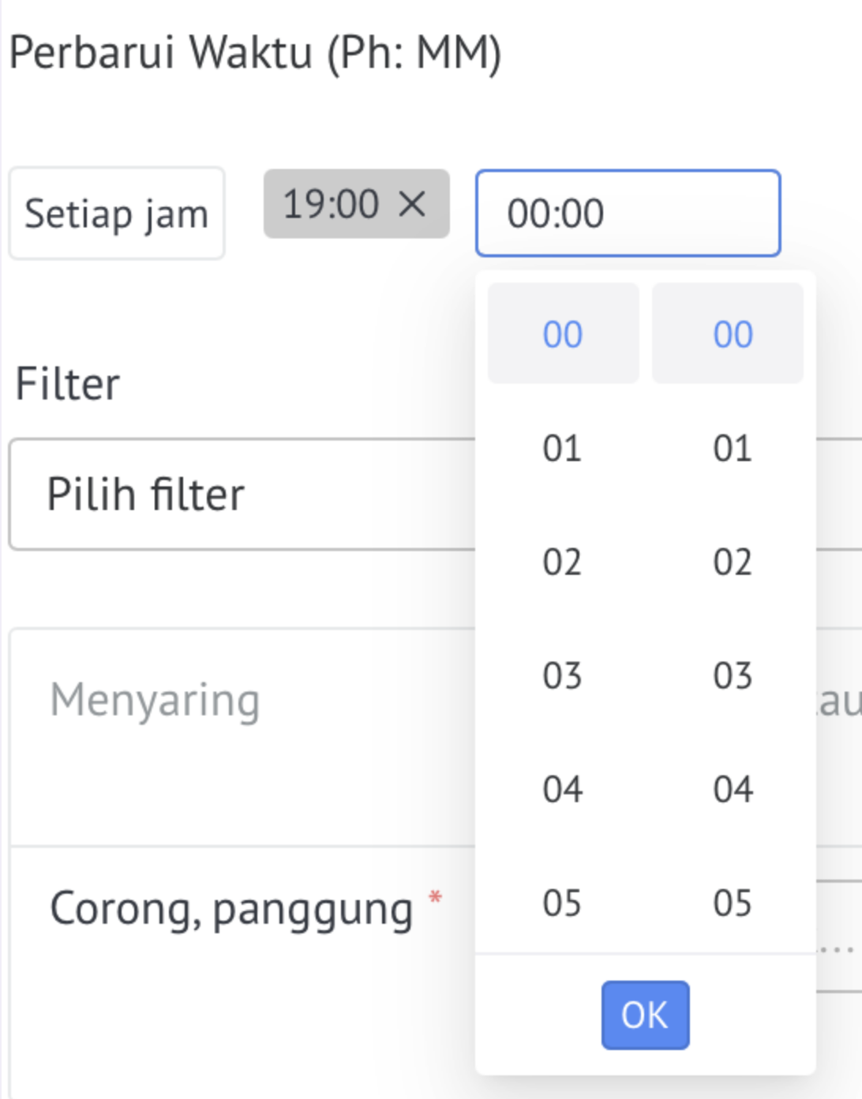
Task: Select hour 02 in time picker
Action: (x=563, y=561)
